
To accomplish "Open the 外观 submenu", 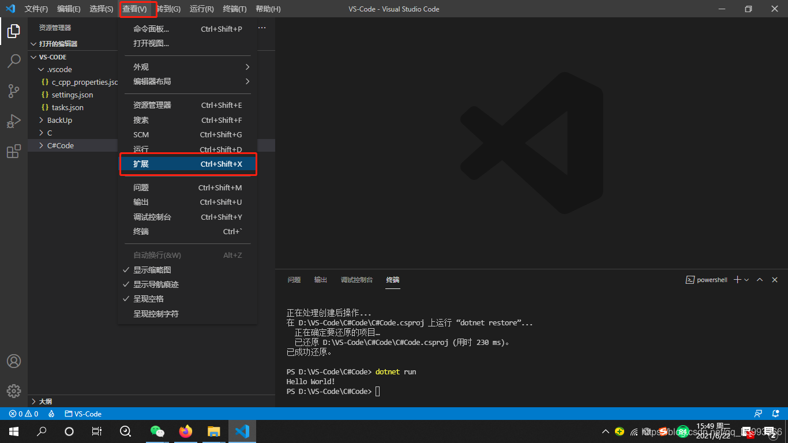I will coord(187,67).
